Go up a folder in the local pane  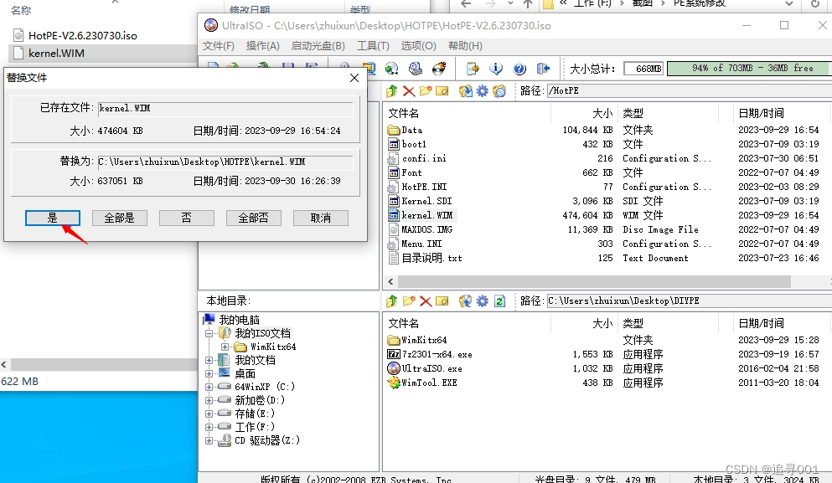pos(391,301)
